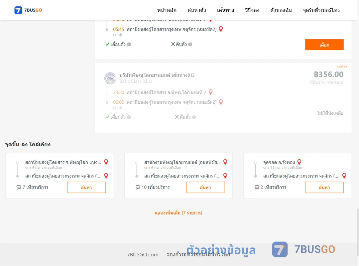
Task: Go to the หน้าหลัก menu item
Action: coord(167,10)
